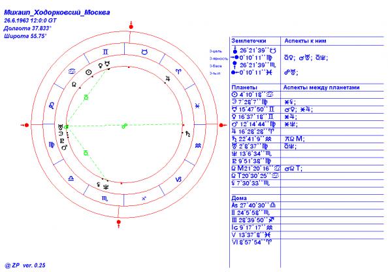Screen dimensions: 388x272
Task: Click the Дома section header
Action: pyautogui.click(x=239, y=198)
